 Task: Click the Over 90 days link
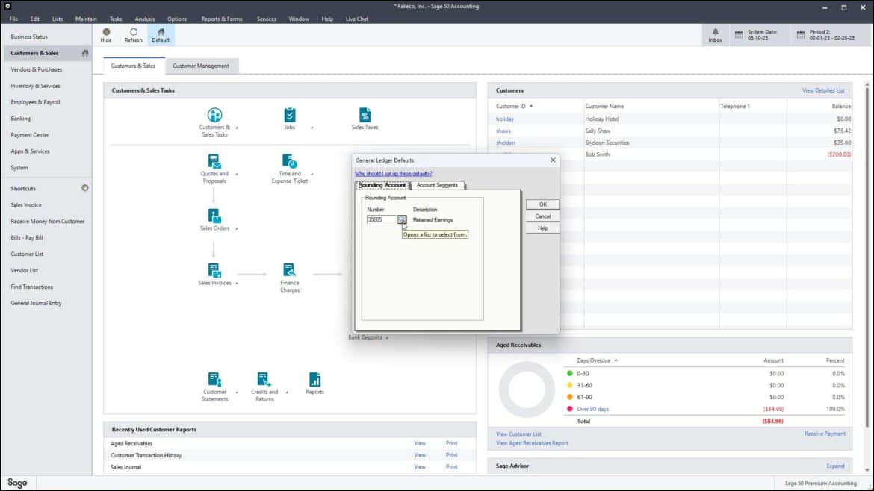coord(592,409)
